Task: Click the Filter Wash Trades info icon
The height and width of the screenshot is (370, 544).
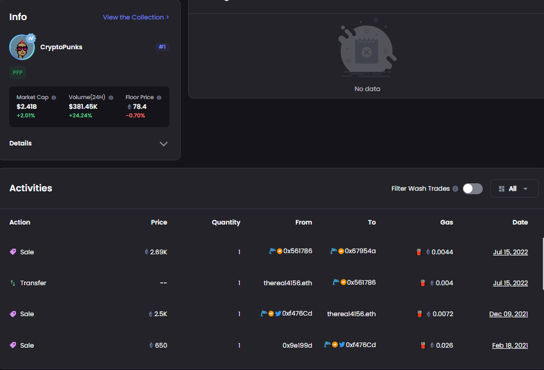Action: tap(455, 188)
